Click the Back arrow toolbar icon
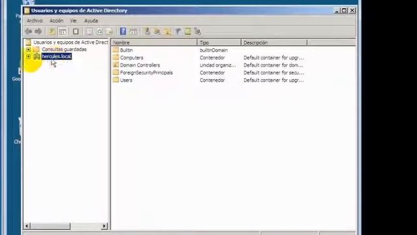This screenshot has height=235, width=417. click(29, 31)
